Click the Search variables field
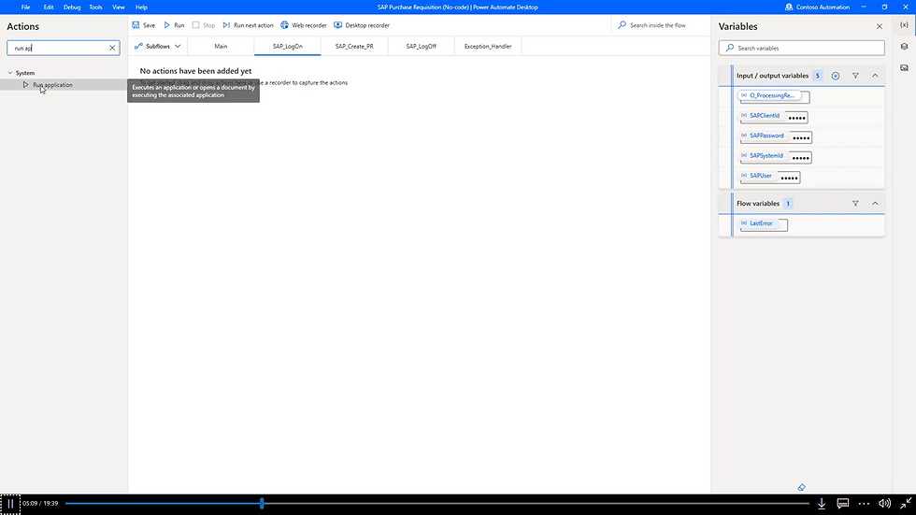The image size is (916, 515). click(802, 48)
